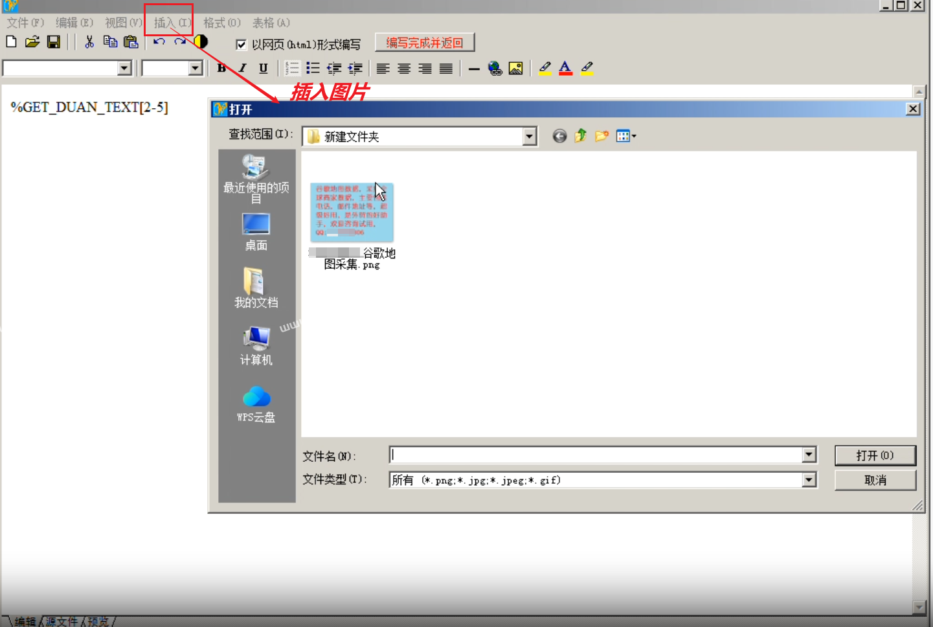
Task: Click the 打开(O) button in dialog
Action: coord(875,455)
